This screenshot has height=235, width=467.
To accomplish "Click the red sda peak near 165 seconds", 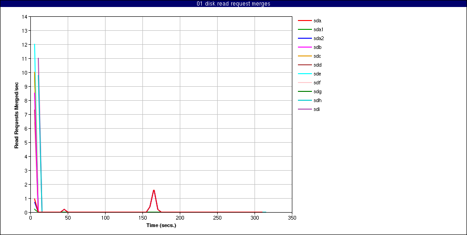I will click(x=154, y=190).
